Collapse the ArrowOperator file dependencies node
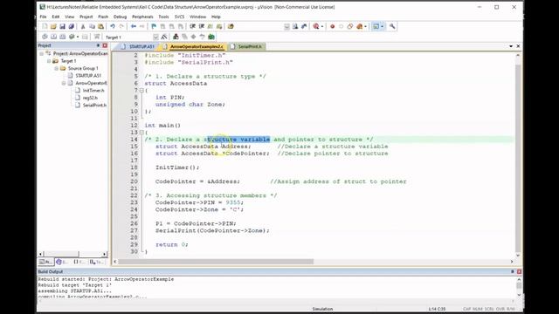The width and height of the screenshot is (559, 314). tap(64, 83)
